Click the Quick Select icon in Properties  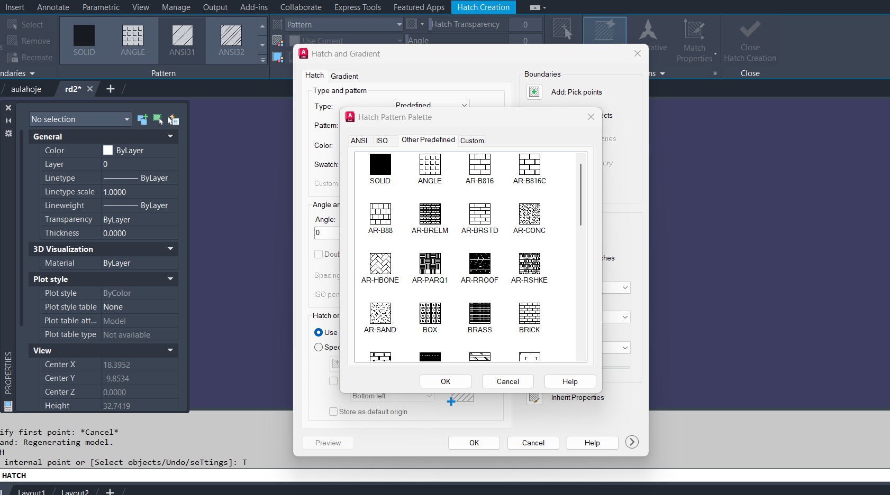[x=174, y=119]
